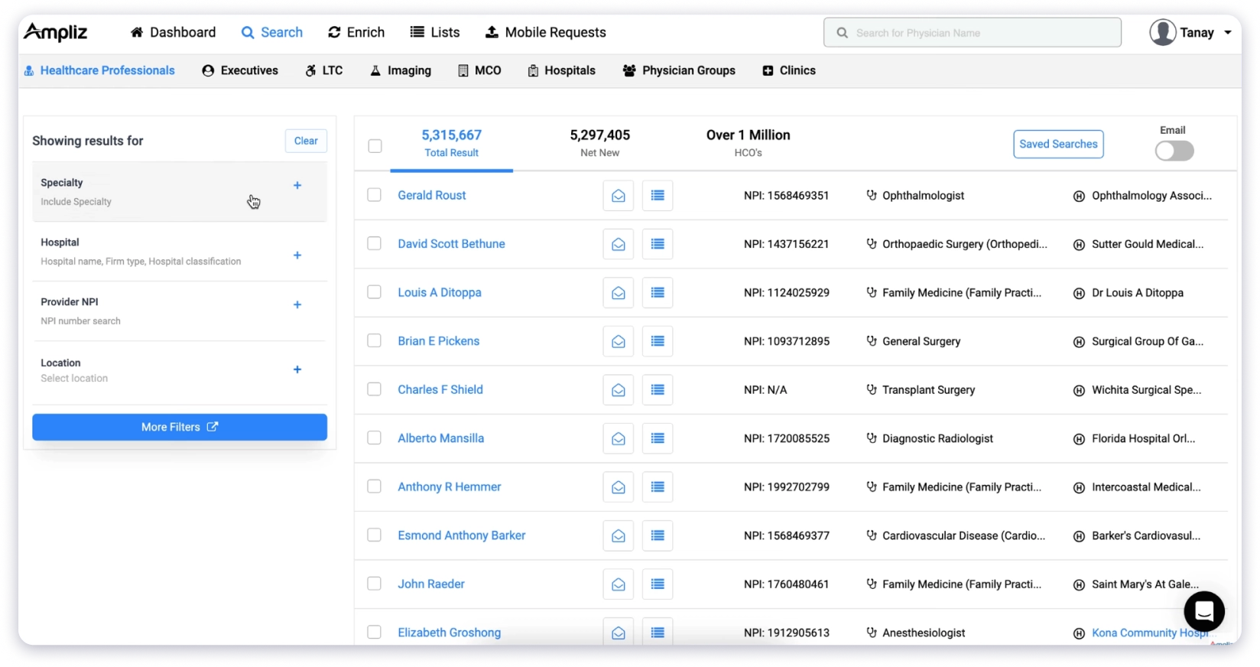The width and height of the screenshot is (1260, 667).
Task: Expand the Location filter
Action: click(x=297, y=369)
